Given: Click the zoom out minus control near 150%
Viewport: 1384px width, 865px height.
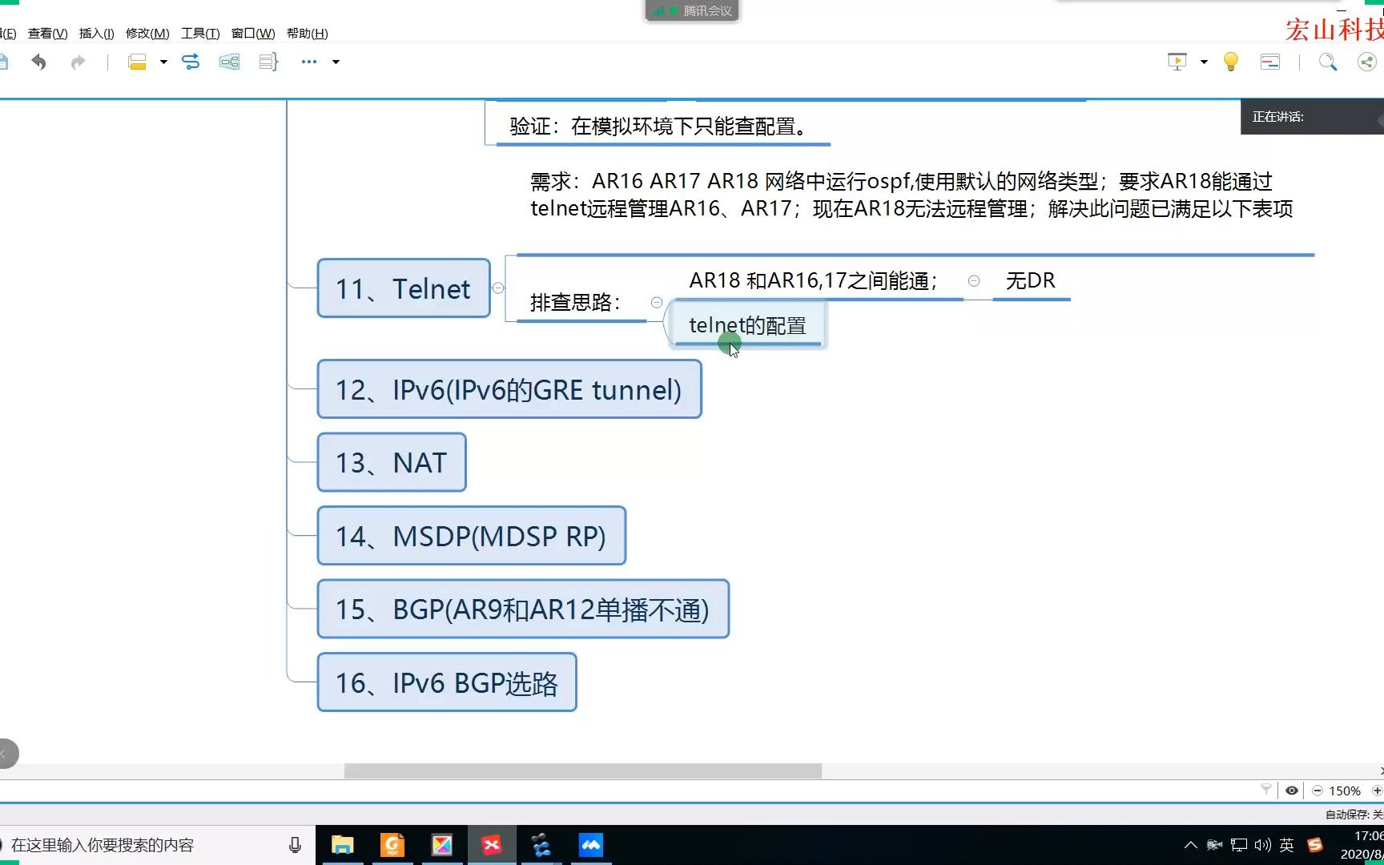Looking at the screenshot, I should coord(1318,791).
